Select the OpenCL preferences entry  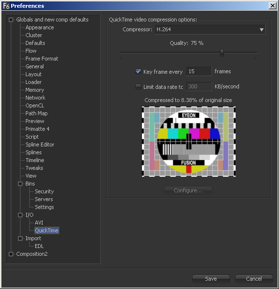pos(35,105)
